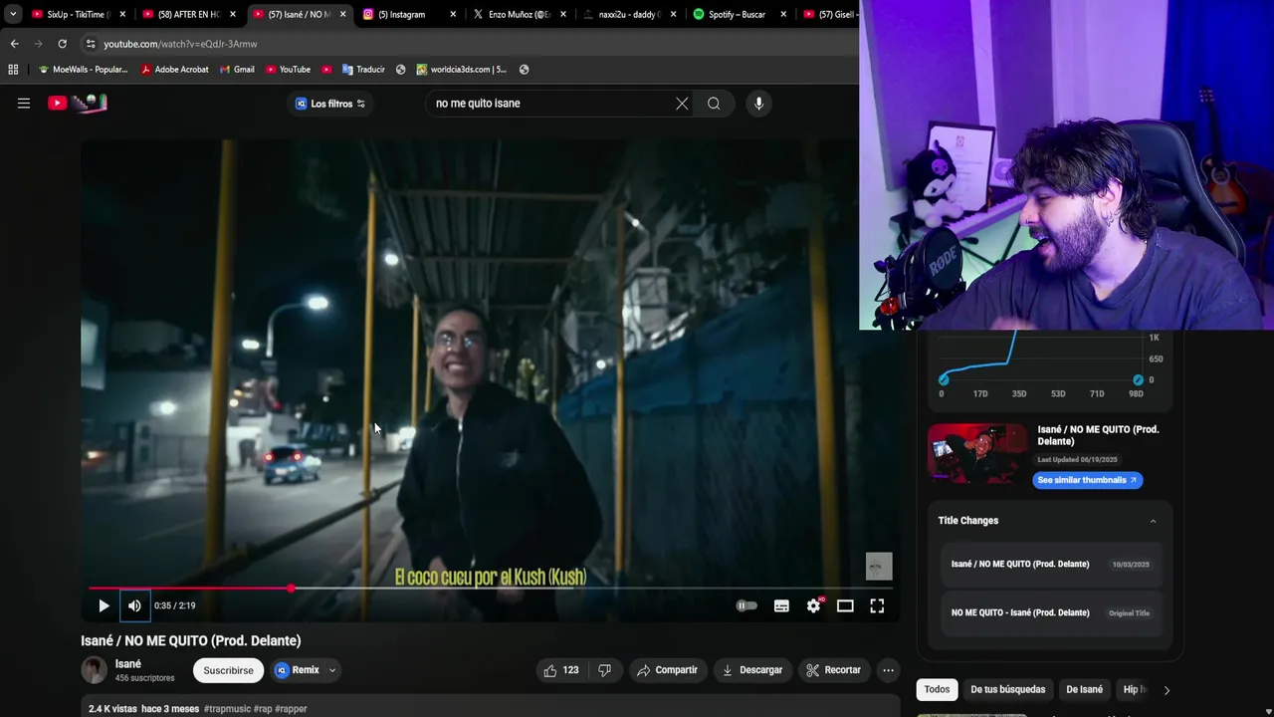Screen dimensions: 1274x717
Task: Select the De Isané filter chip
Action: (1084, 689)
